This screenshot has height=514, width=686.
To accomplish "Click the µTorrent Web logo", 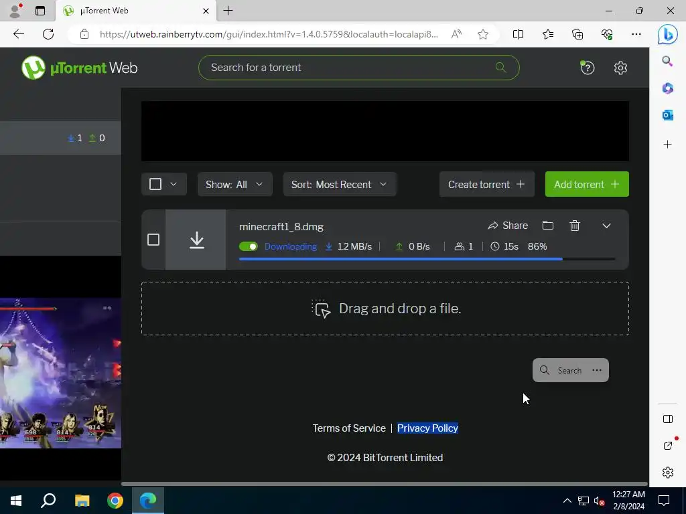I will pyautogui.click(x=79, y=68).
